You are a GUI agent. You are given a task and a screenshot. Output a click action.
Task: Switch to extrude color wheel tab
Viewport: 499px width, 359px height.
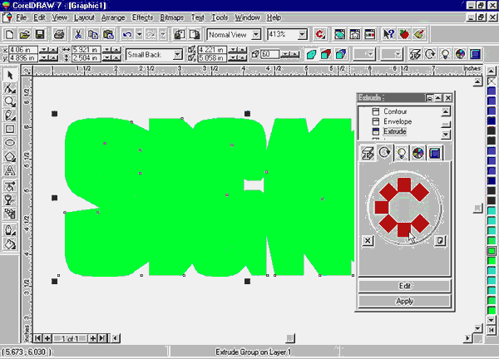pos(417,153)
